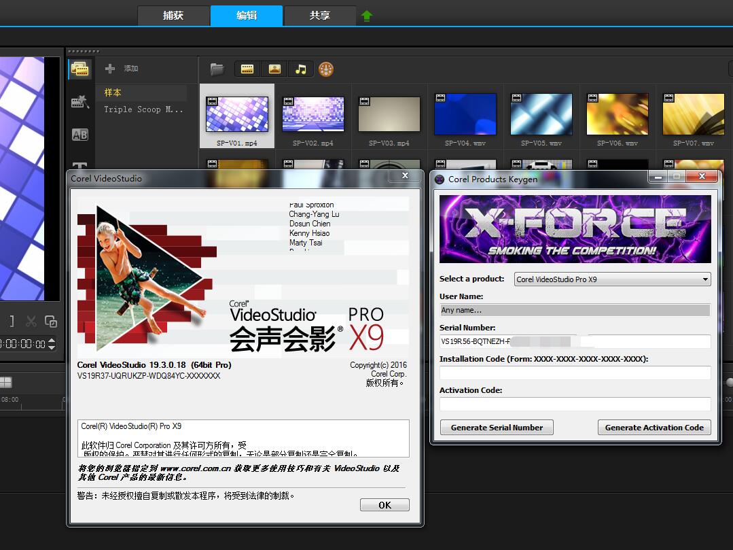This screenshot has height=550, width=733.
Task: Click the green upload arrow icon
Action: point(367,16)
